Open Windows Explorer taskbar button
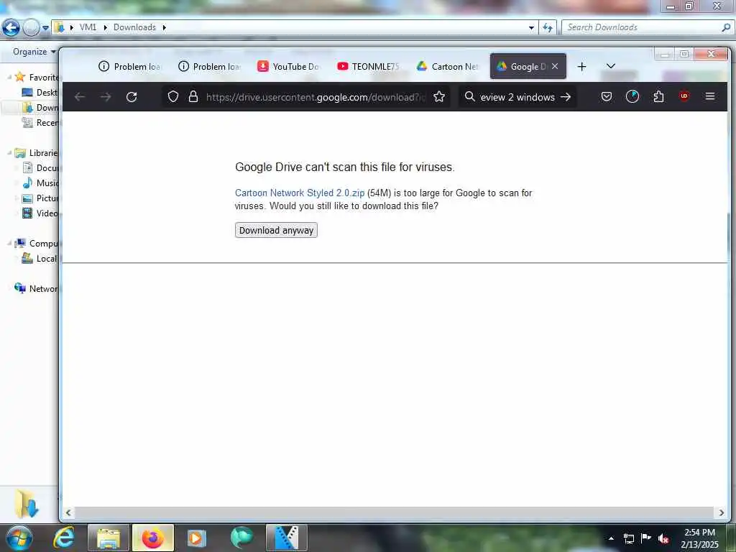736x552 pixels. point(109,538)
